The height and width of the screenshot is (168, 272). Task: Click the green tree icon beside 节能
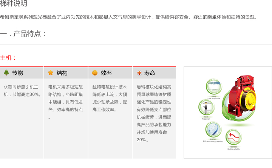pyautogui.click(x=6, y=73)
